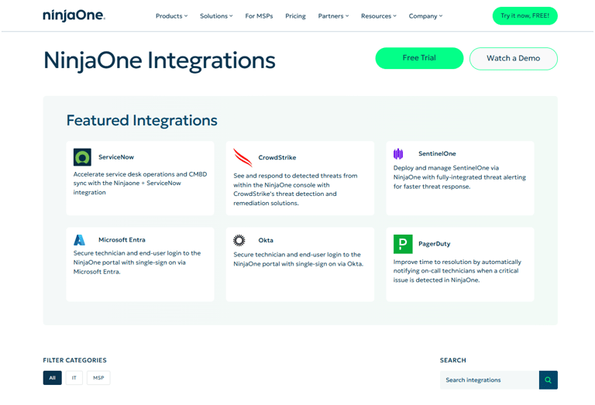This screenshot has width=595, height=405.
Task: Click the Try it now, FREE! button
Action: tap(525, 16)
